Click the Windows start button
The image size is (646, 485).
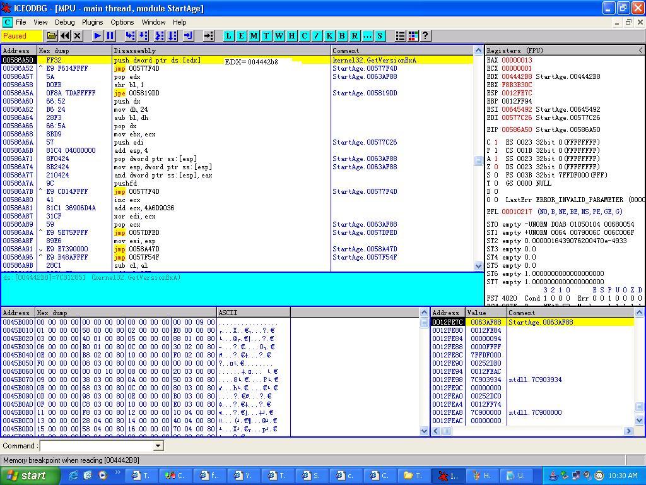pyautogui.click(x=29, y=476)
